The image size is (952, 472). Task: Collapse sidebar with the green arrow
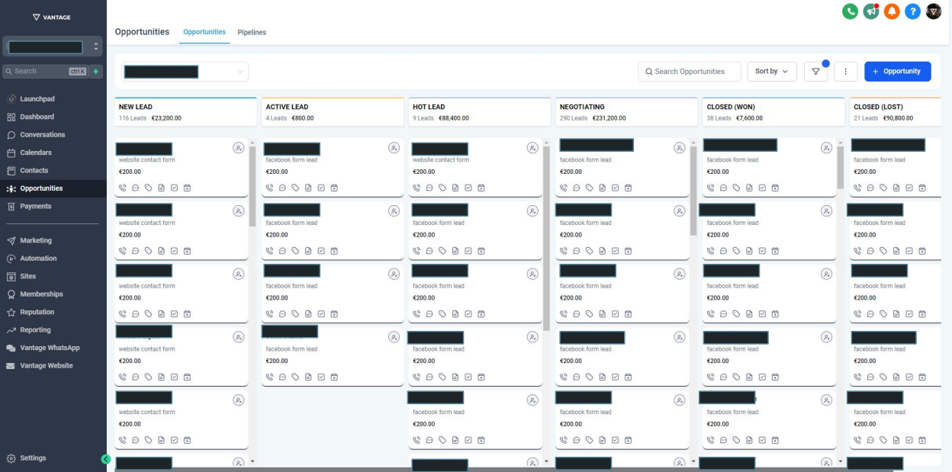106,459
